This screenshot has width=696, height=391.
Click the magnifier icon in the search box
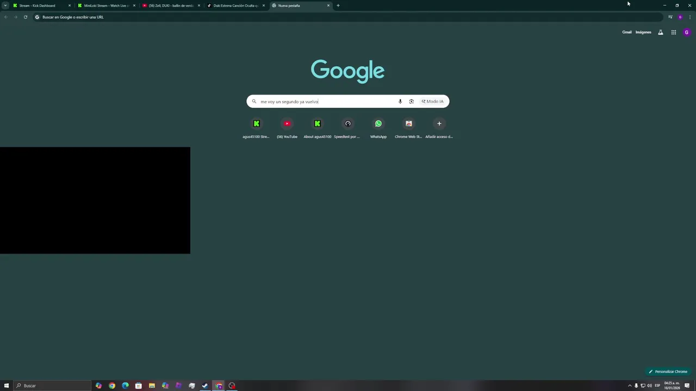point(254,102)
